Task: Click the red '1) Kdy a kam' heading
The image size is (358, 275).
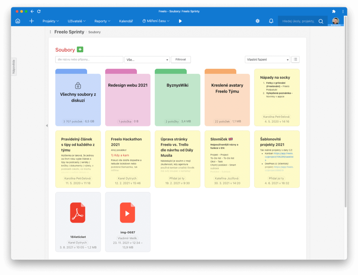Action: 120,155
